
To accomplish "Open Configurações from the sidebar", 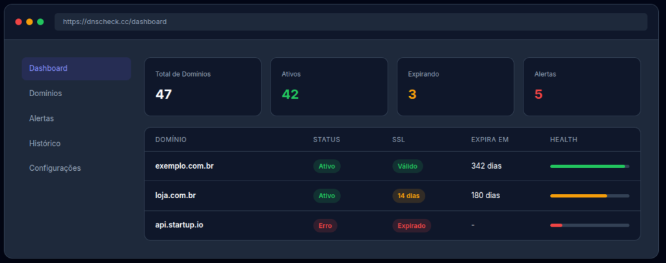I will click(55, 168).
